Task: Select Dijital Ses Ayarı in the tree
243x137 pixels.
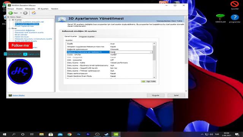Action: coord(22,37)
